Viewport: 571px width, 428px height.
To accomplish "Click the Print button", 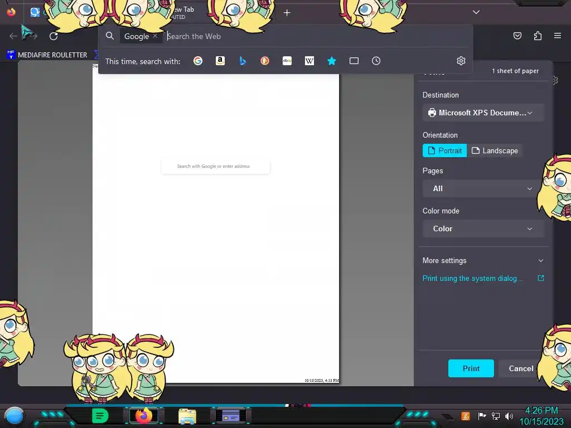I will 471,368.
